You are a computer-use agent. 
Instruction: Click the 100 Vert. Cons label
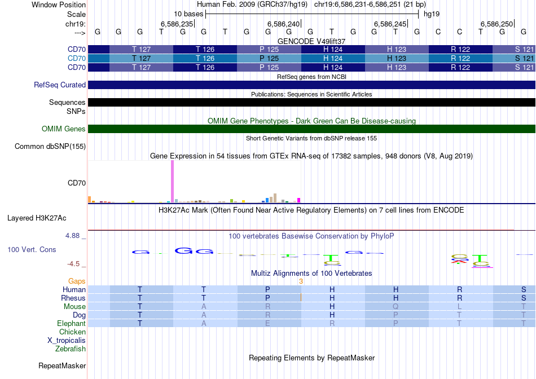32,249
